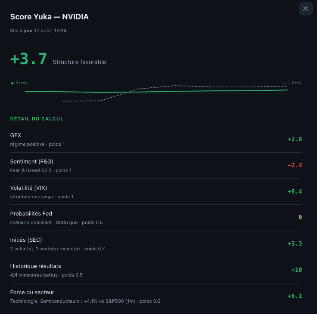Image resolution: width=317 pixels, height=314 pixels.
Task: Click 'Technologie, Semiconducteurs : +4.1% vs S&P500' subtitle
Action: (x=67, y=301)
